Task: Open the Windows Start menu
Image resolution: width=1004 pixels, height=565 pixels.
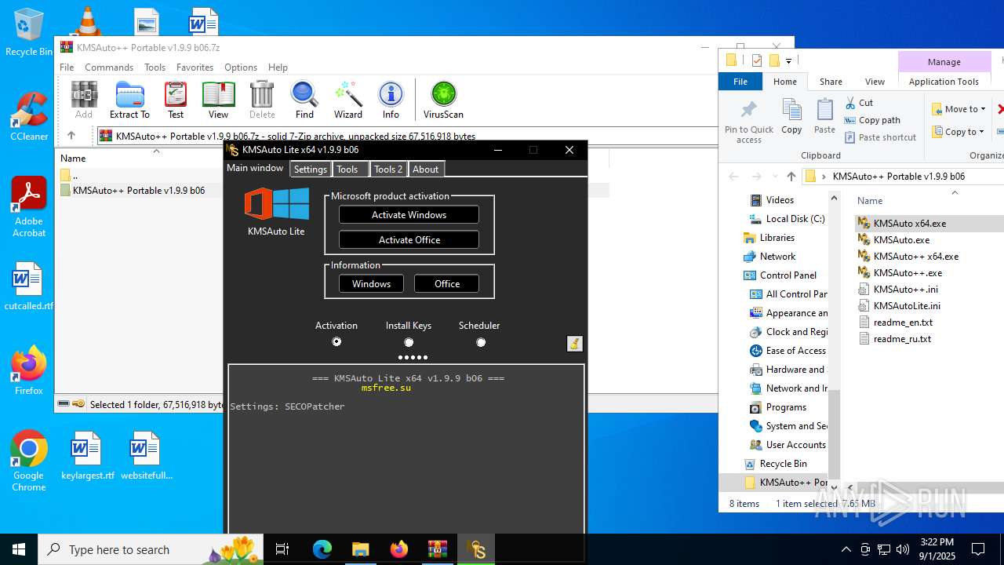Action: pos(19,549)
